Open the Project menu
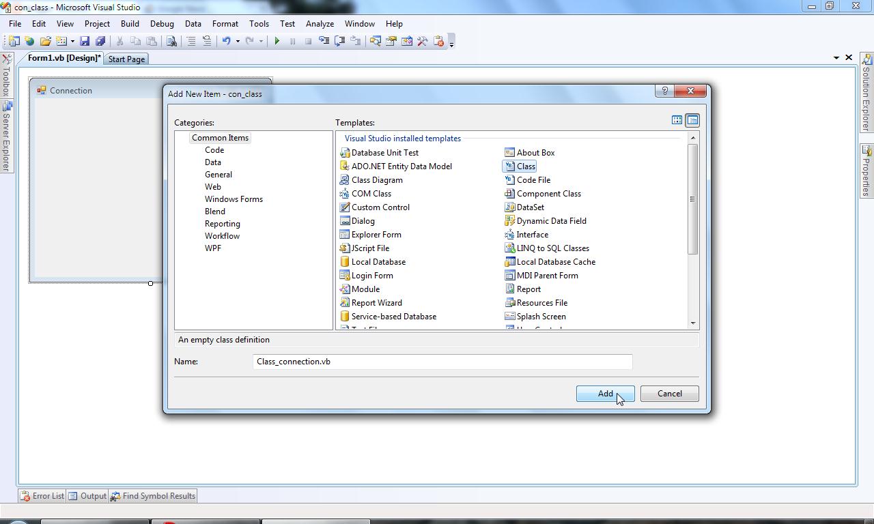The image size is (874, 524). (x=97, y=23)
